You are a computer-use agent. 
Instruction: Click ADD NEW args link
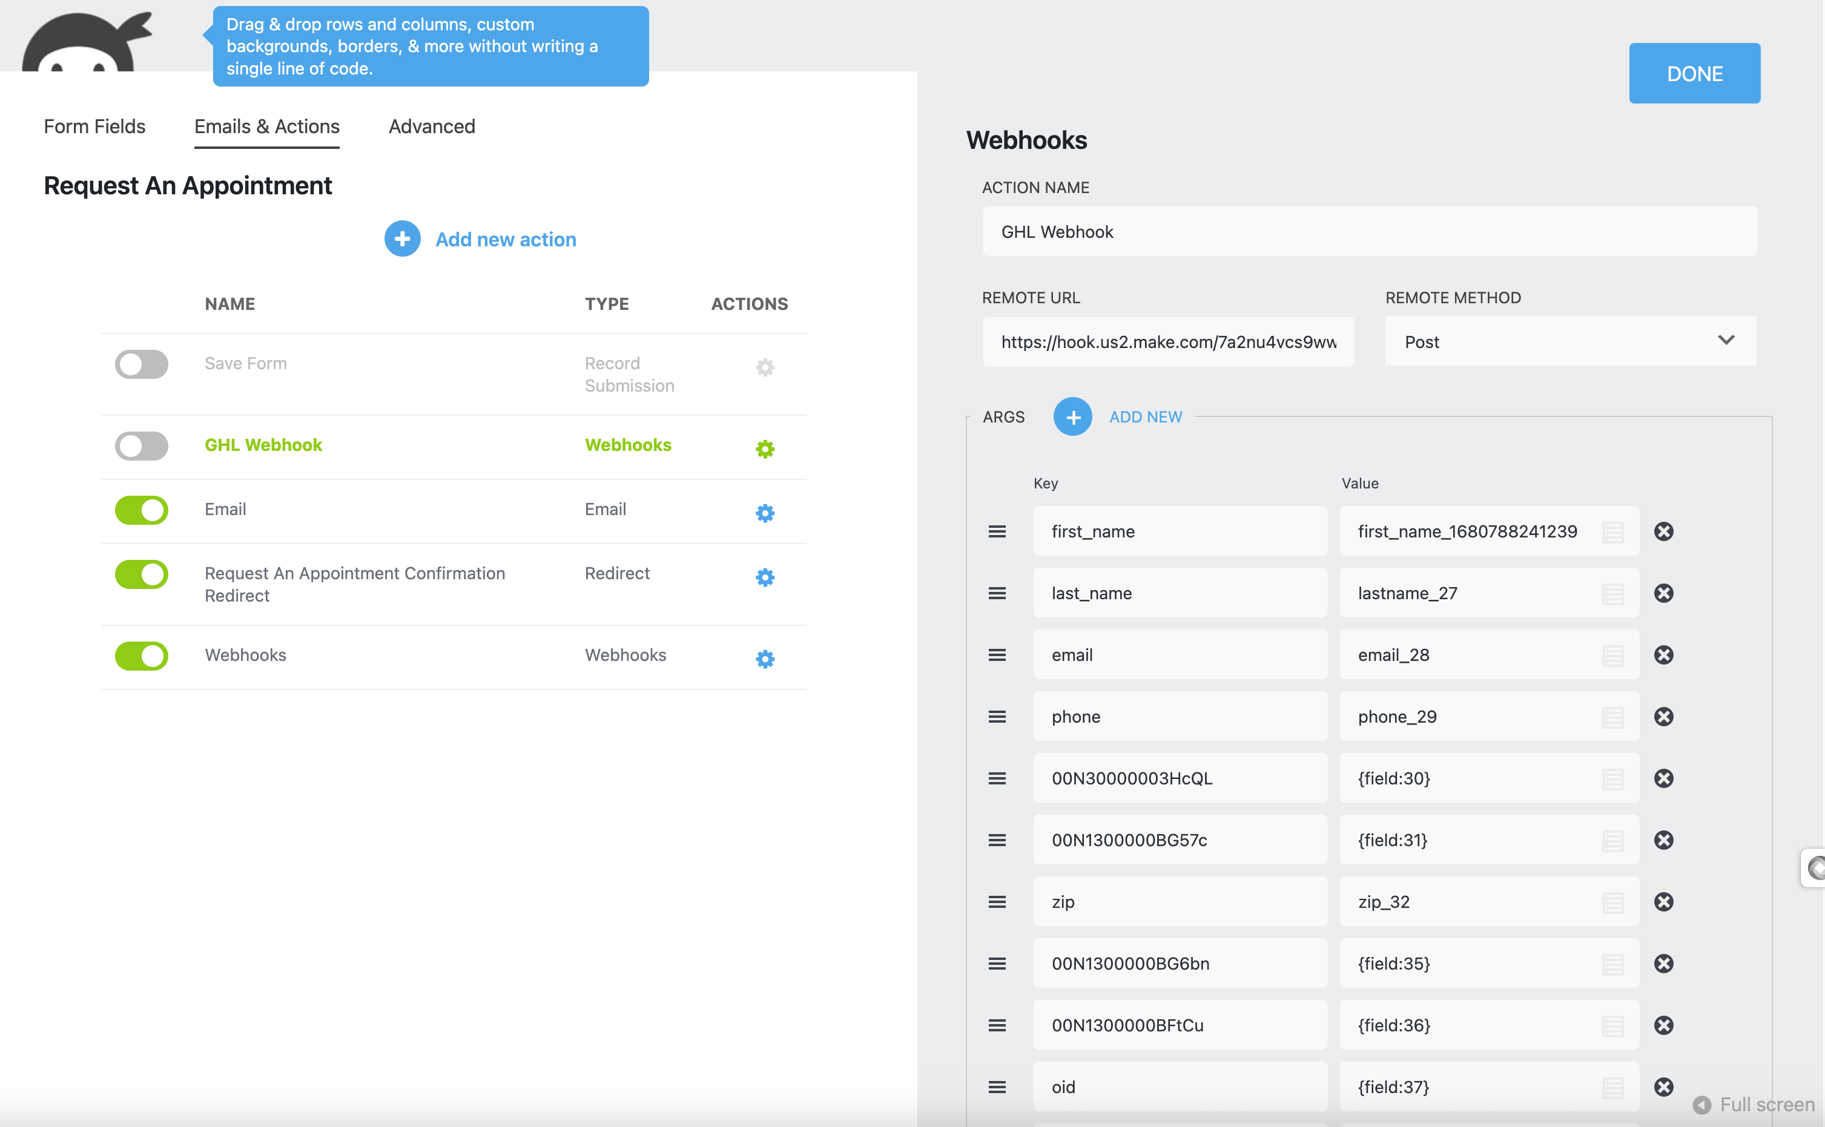point(1145,416)
